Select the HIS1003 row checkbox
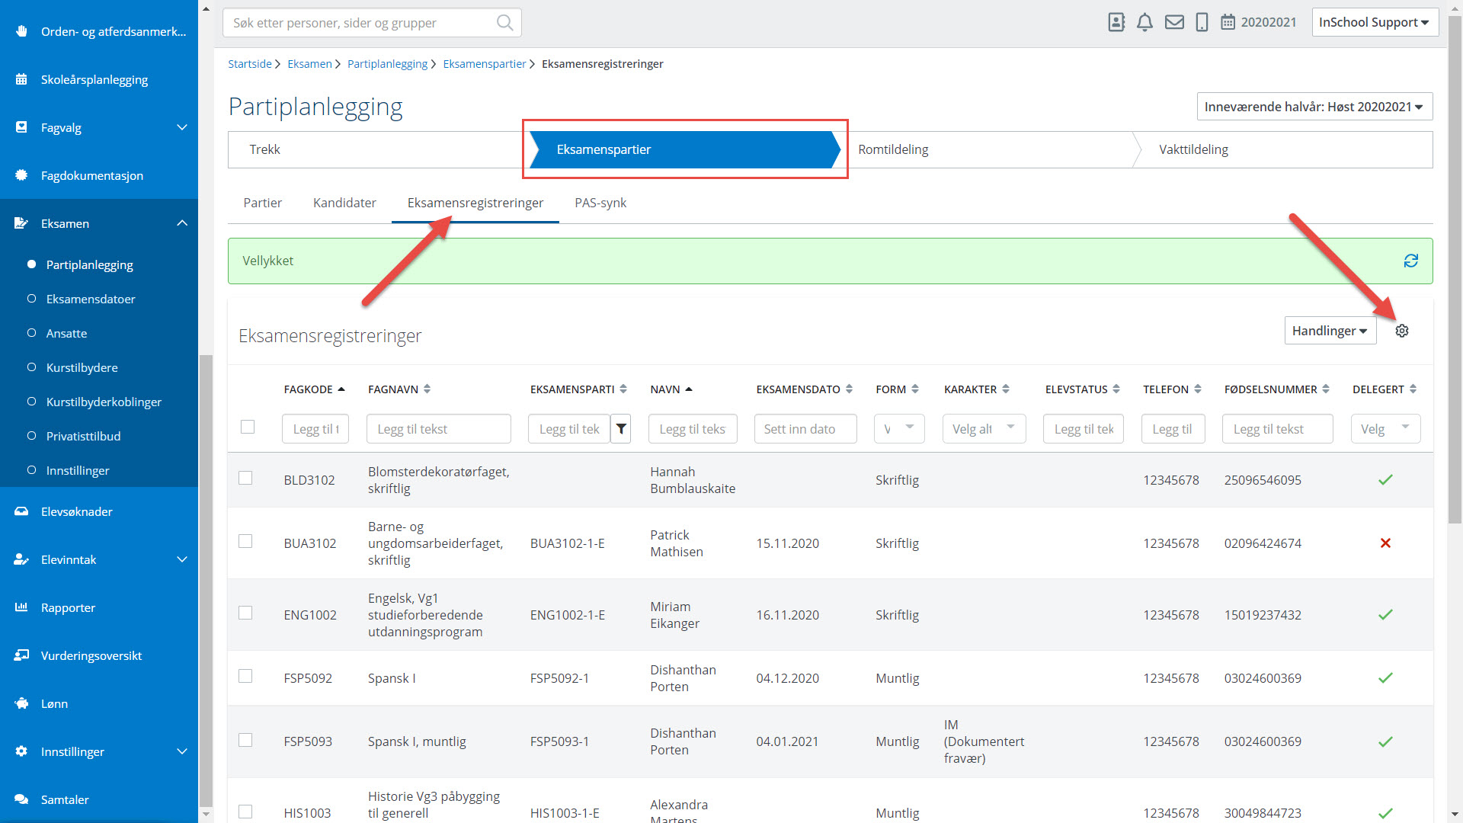 click(245, 812)
